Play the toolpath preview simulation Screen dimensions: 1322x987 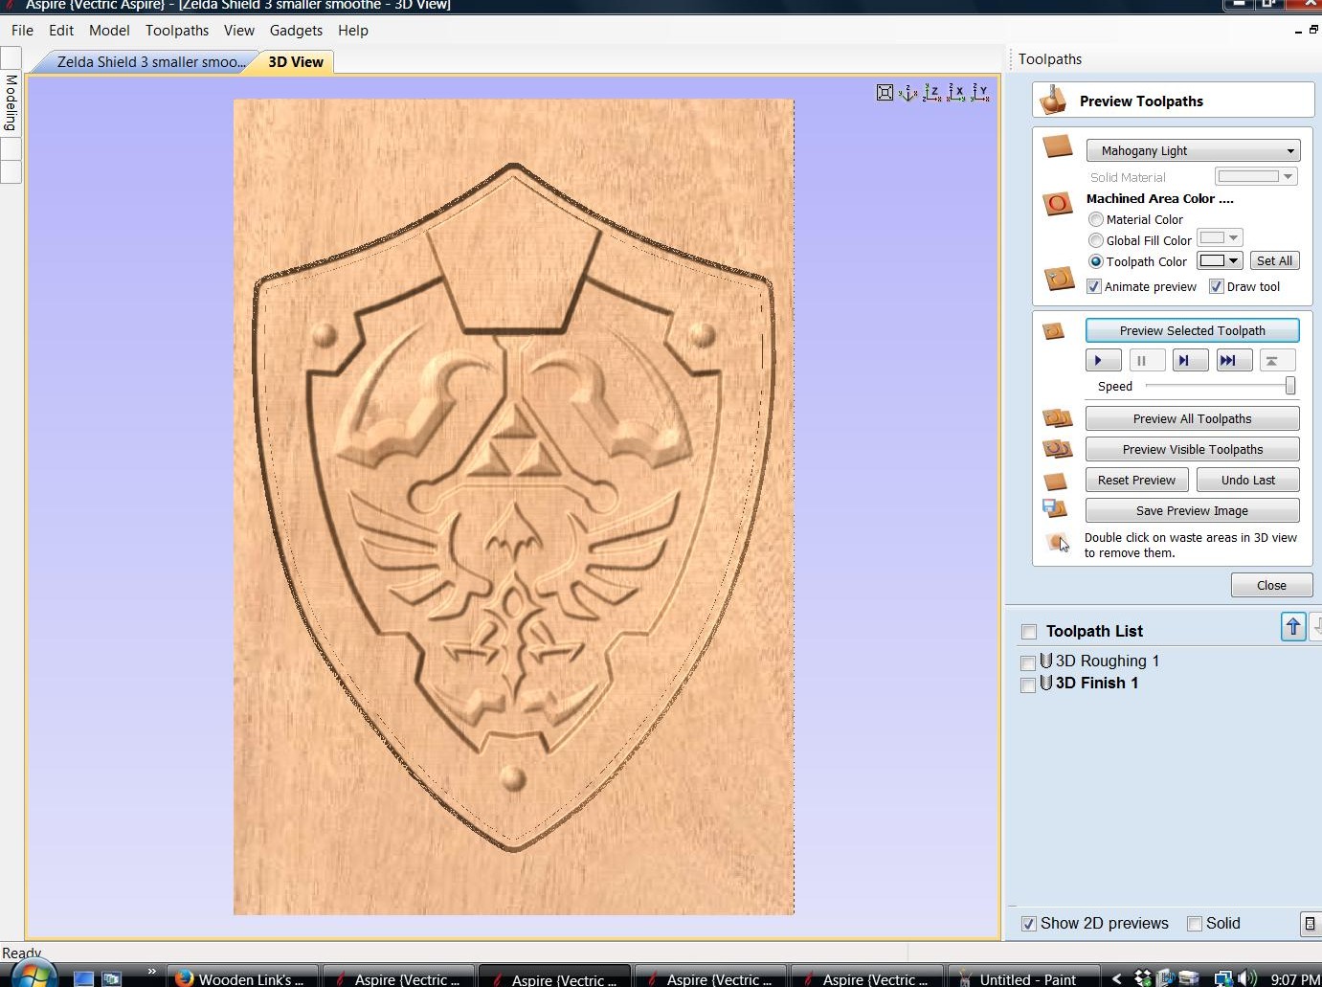(1104, 361)
